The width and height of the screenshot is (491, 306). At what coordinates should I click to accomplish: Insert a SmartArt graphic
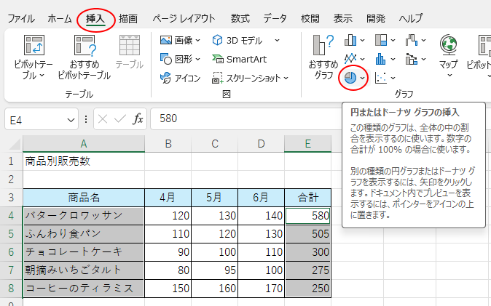(239, 59)
